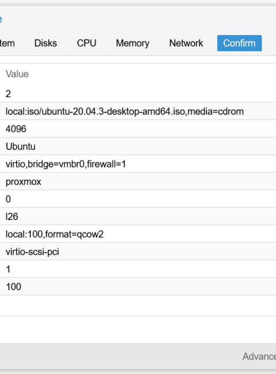Select the proxmox node row
The height and width of the screenshot is (374, 276).
tap(138, 181)
